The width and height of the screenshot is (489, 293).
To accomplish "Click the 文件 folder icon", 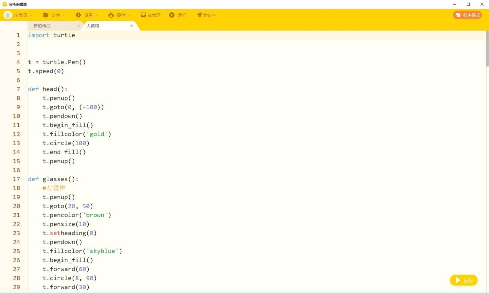I will click(x=46, y=15).
